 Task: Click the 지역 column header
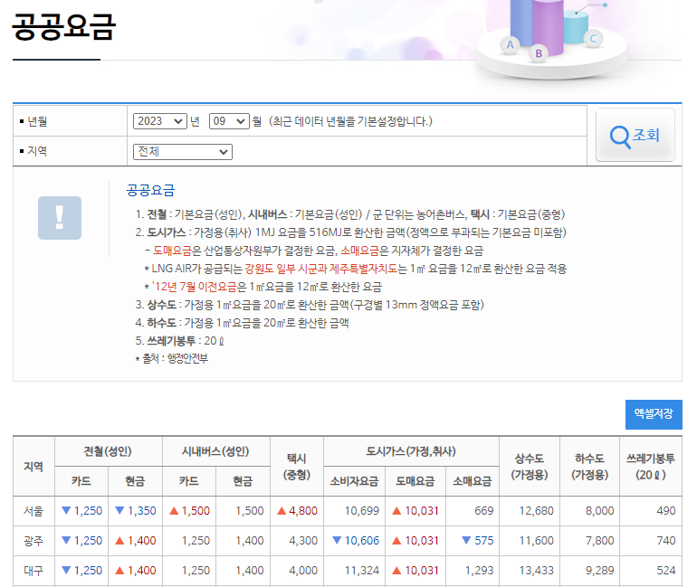pyautogui.click(x=33, y=467)
